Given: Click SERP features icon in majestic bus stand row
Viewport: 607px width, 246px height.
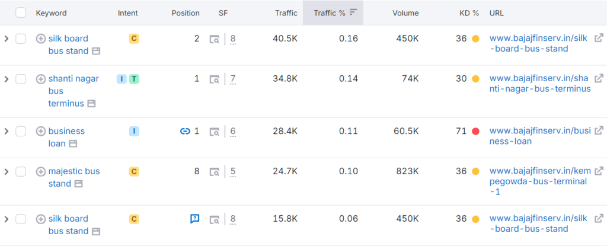Looking at the screenshot, I should click(215, 172).
